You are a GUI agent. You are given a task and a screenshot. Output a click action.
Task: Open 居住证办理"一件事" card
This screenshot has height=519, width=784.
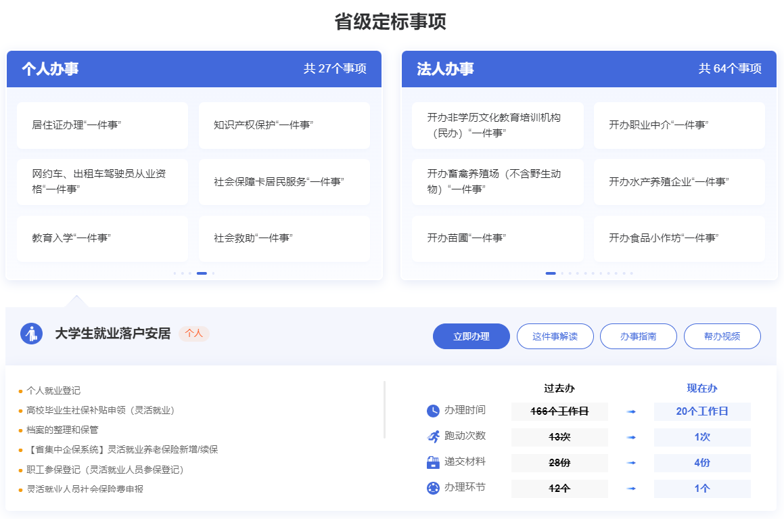click(x=102, y=125)
